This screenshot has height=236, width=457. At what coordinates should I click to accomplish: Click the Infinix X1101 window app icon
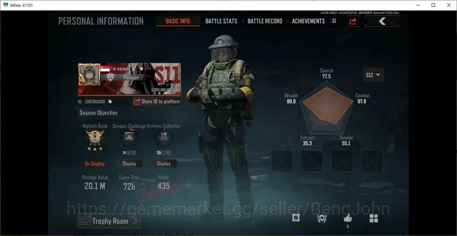click(x=5, y=5)
